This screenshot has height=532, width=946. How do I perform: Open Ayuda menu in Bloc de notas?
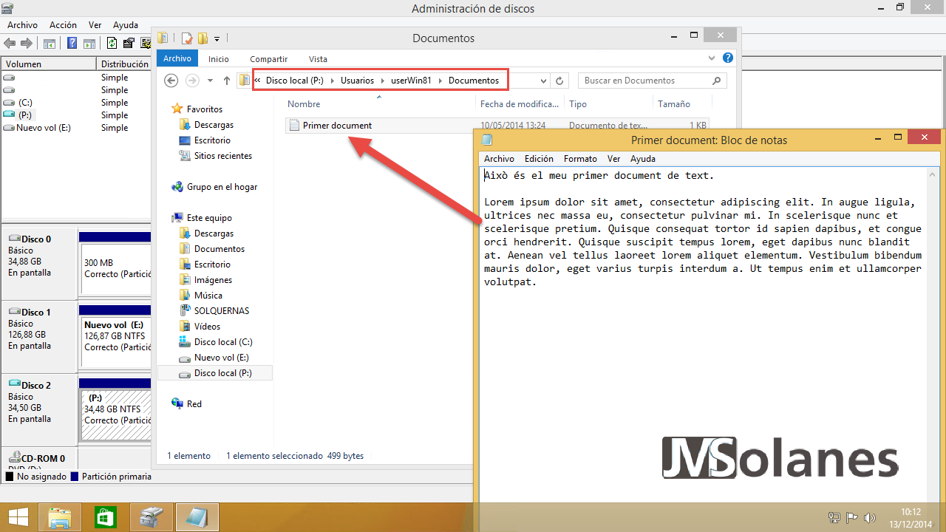643,159
